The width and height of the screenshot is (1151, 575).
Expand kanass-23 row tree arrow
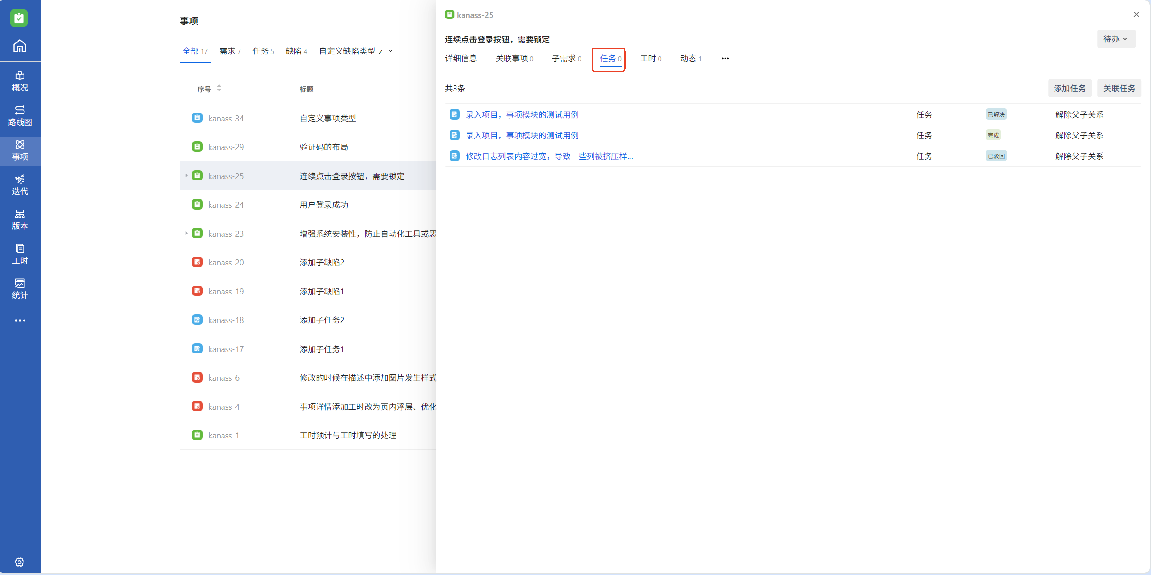186,233
